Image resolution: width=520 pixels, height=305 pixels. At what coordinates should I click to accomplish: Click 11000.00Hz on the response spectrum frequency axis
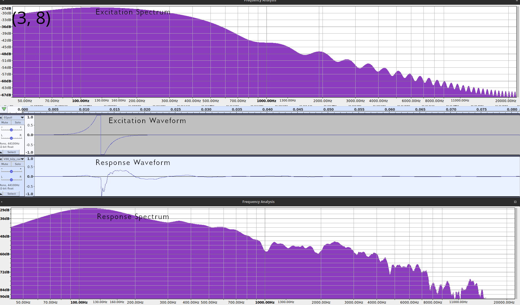tap(458, 302)
